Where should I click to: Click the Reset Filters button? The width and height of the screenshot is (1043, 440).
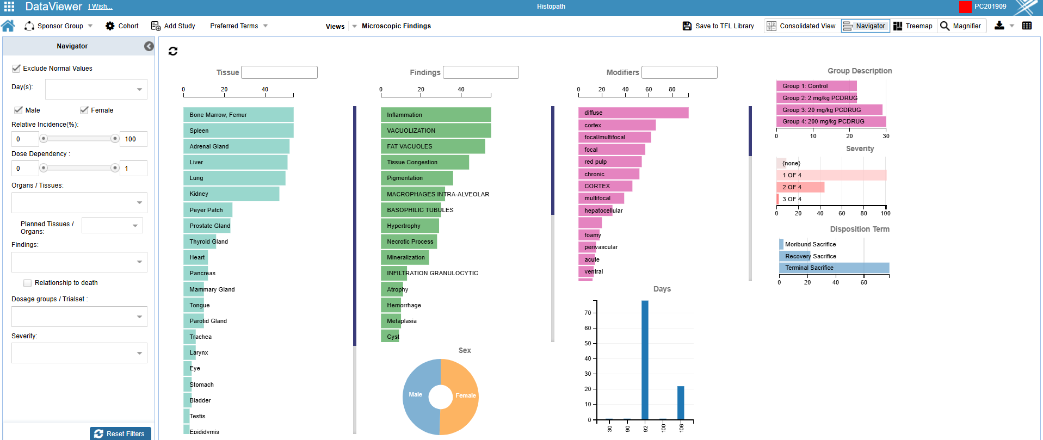[120, 433]
